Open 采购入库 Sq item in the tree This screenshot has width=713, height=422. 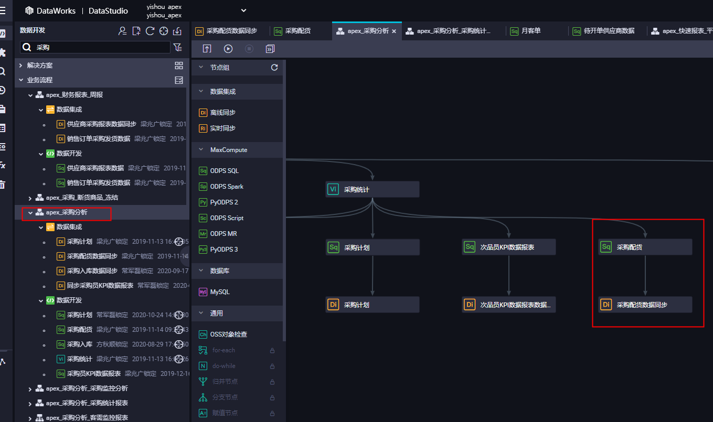click(x=79, y=344)
